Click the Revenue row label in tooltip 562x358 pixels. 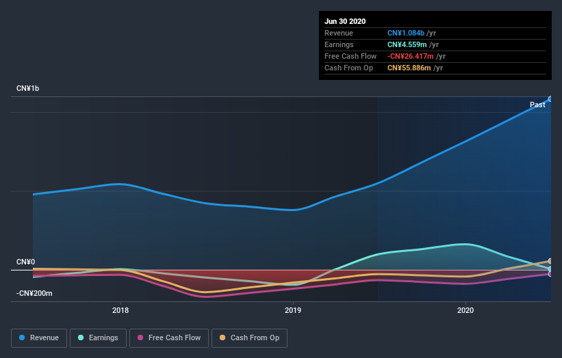pos(339,33)
